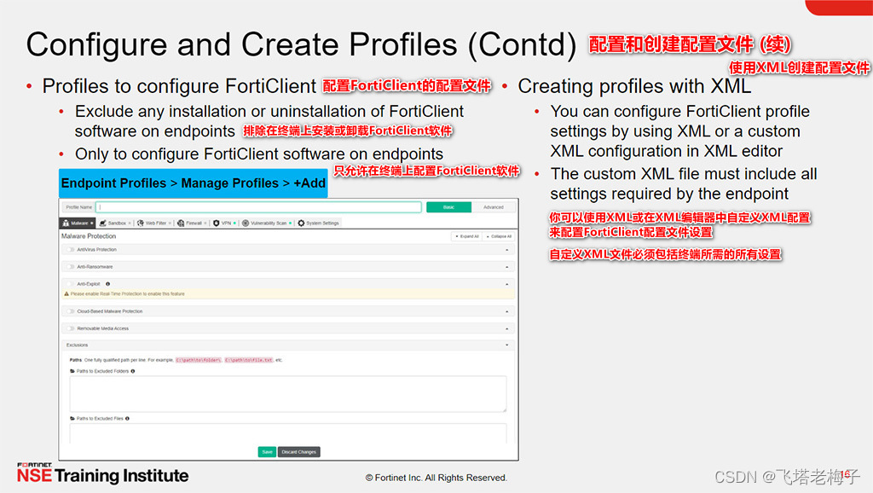This screenshot has height=493, width=873.
Task: Expand the Anti-Ransomware section arrow
Action: (x=506, y=267)
